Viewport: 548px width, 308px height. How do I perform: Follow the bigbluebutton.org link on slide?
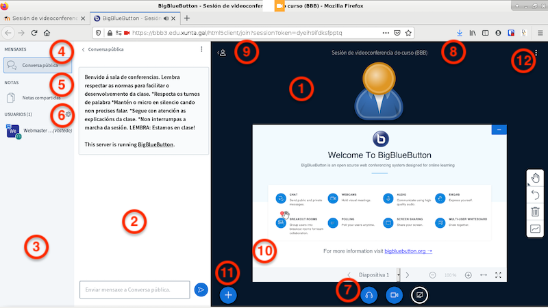click(x=408, y=252)
